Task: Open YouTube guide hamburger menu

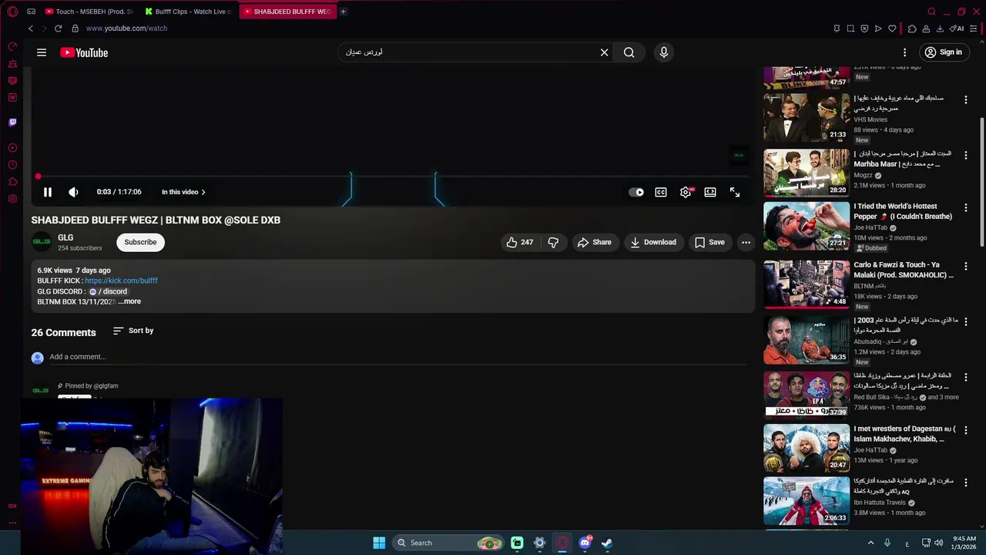Action: click(x=42, y=52)
